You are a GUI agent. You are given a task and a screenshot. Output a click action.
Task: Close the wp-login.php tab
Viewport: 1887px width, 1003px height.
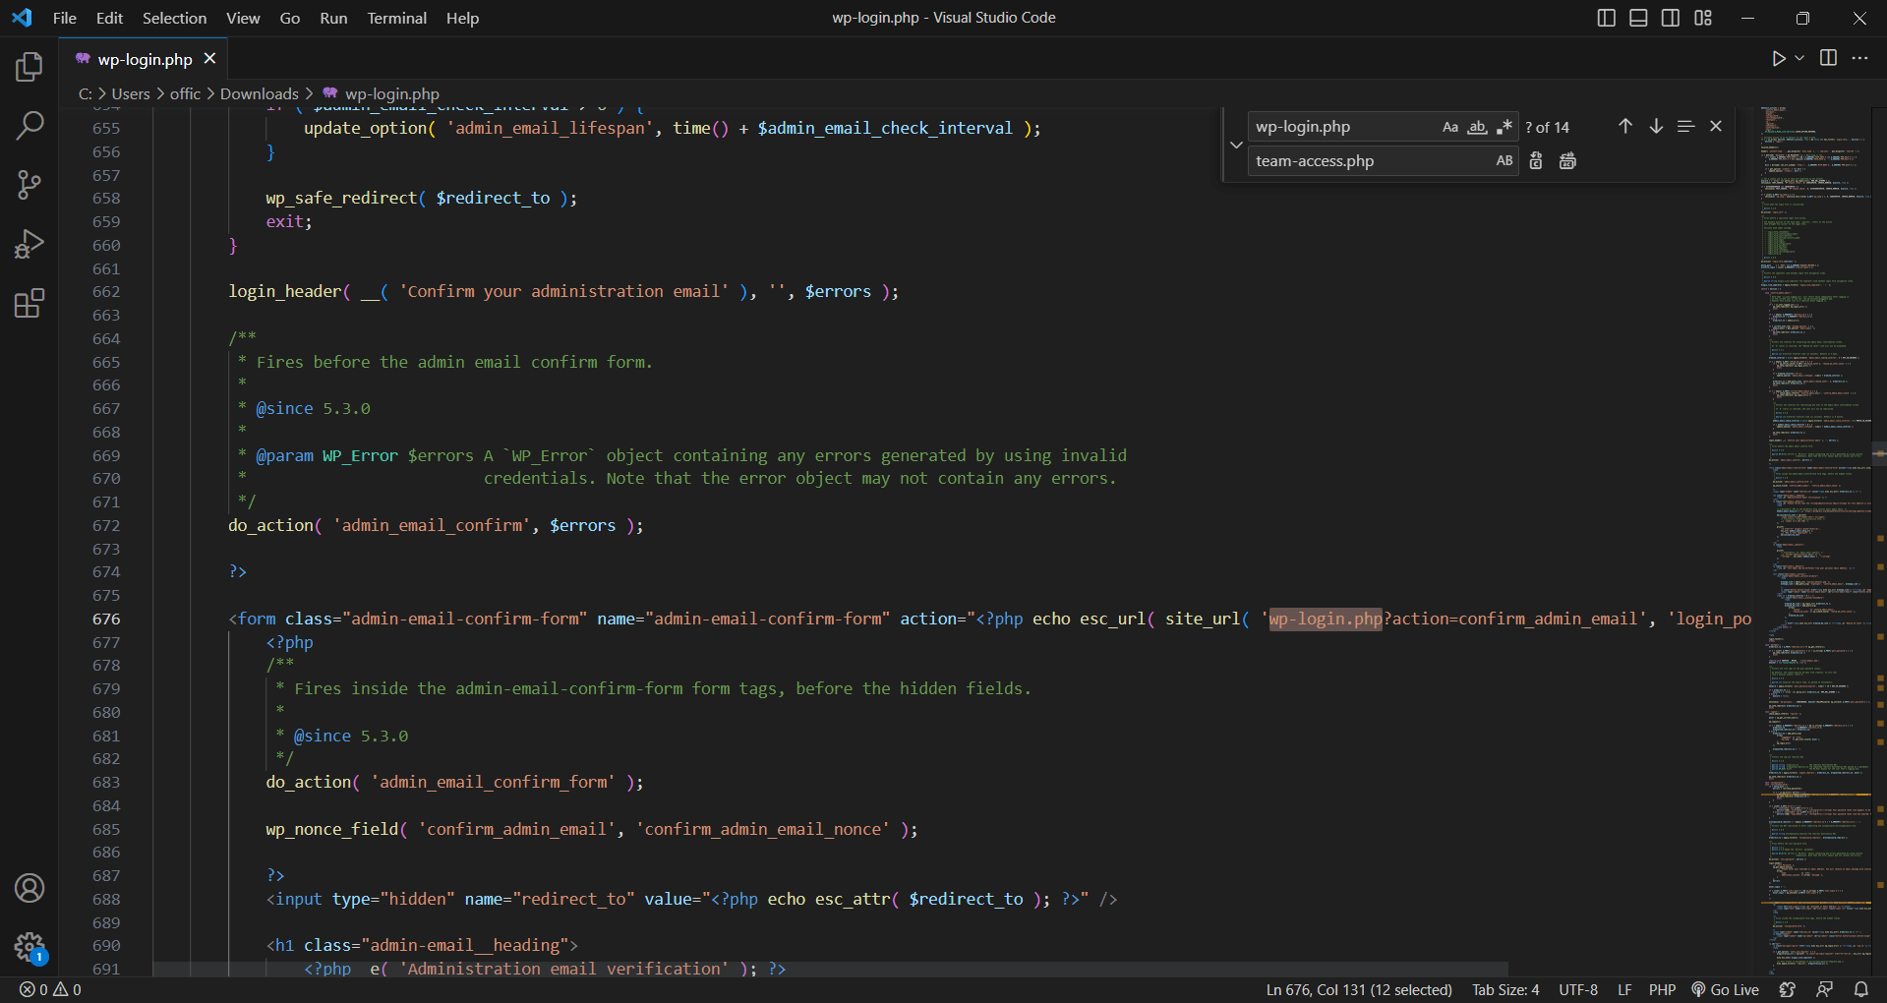pyautogui.click(x=209, y=59)
